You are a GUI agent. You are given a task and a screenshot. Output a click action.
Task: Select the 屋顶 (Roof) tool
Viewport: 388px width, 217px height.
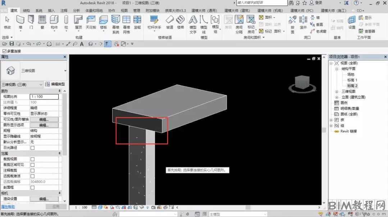click(78, 22)
